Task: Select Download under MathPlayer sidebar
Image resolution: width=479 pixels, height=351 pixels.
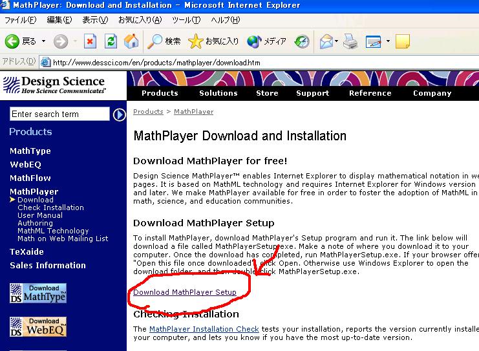Action: pyautogui.click(x=36, y=200)
